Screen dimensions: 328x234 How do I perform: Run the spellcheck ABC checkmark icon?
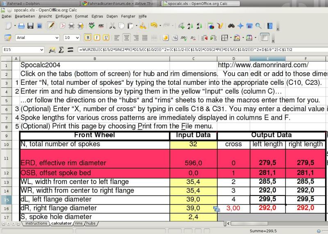pyautogui.click(x=91, y=25)
